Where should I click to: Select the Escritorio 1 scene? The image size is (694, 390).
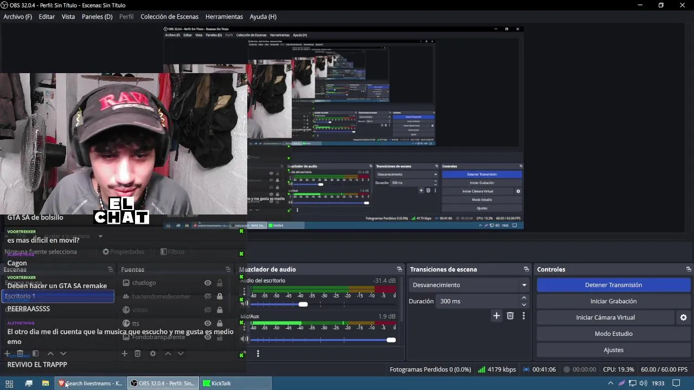57,296
